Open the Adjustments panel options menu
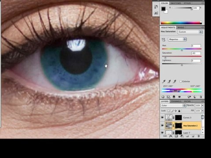Image resolution: width=211 pixels, height=158 pixels. [x=202, y=28]
